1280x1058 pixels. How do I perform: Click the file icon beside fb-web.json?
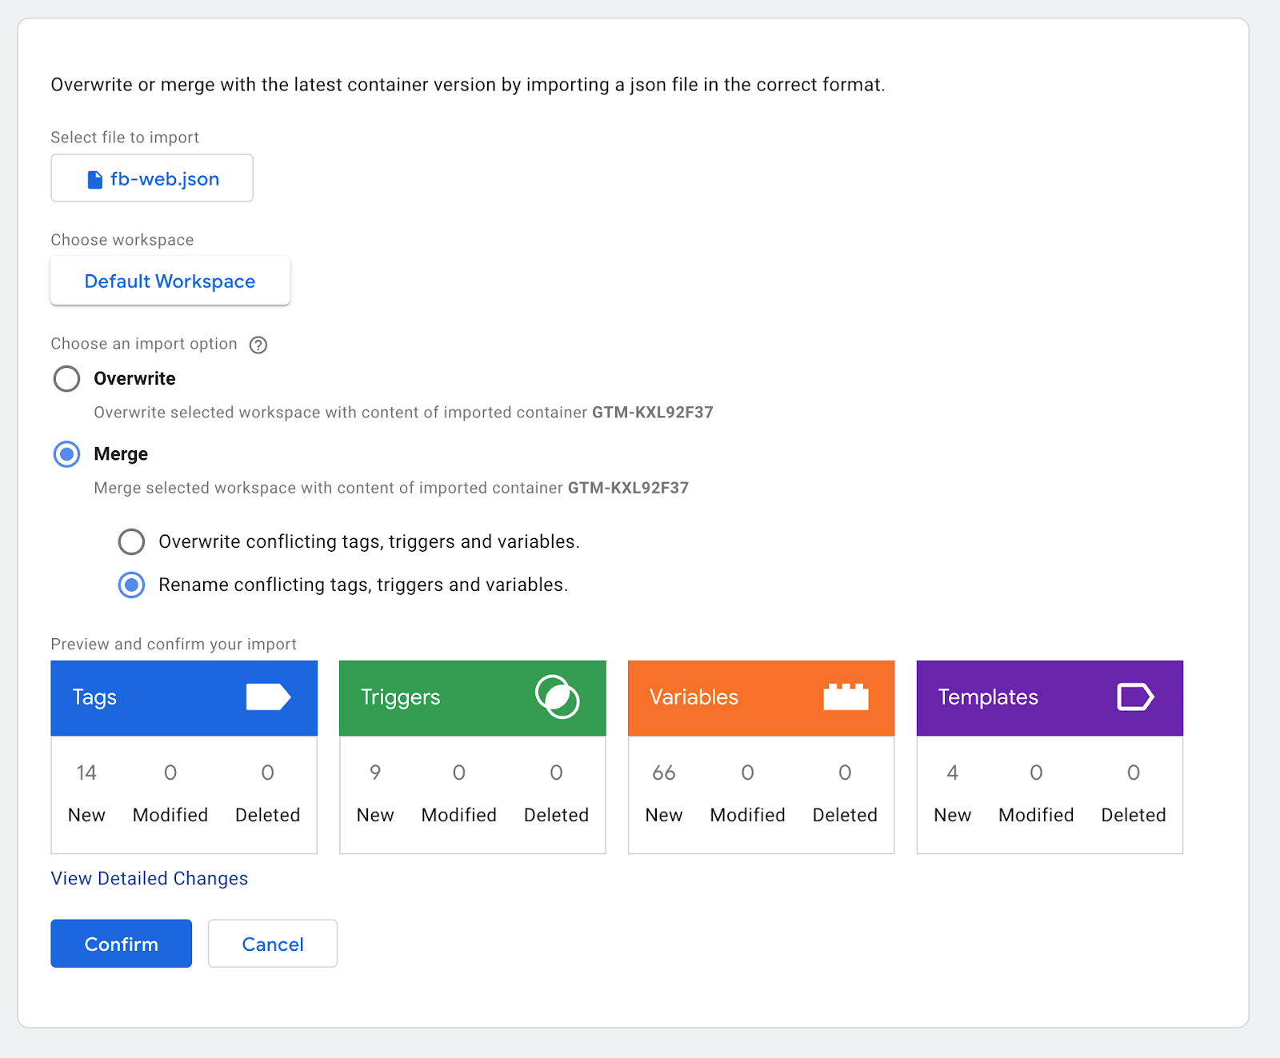pyautogui.click(x=95, y=179)
